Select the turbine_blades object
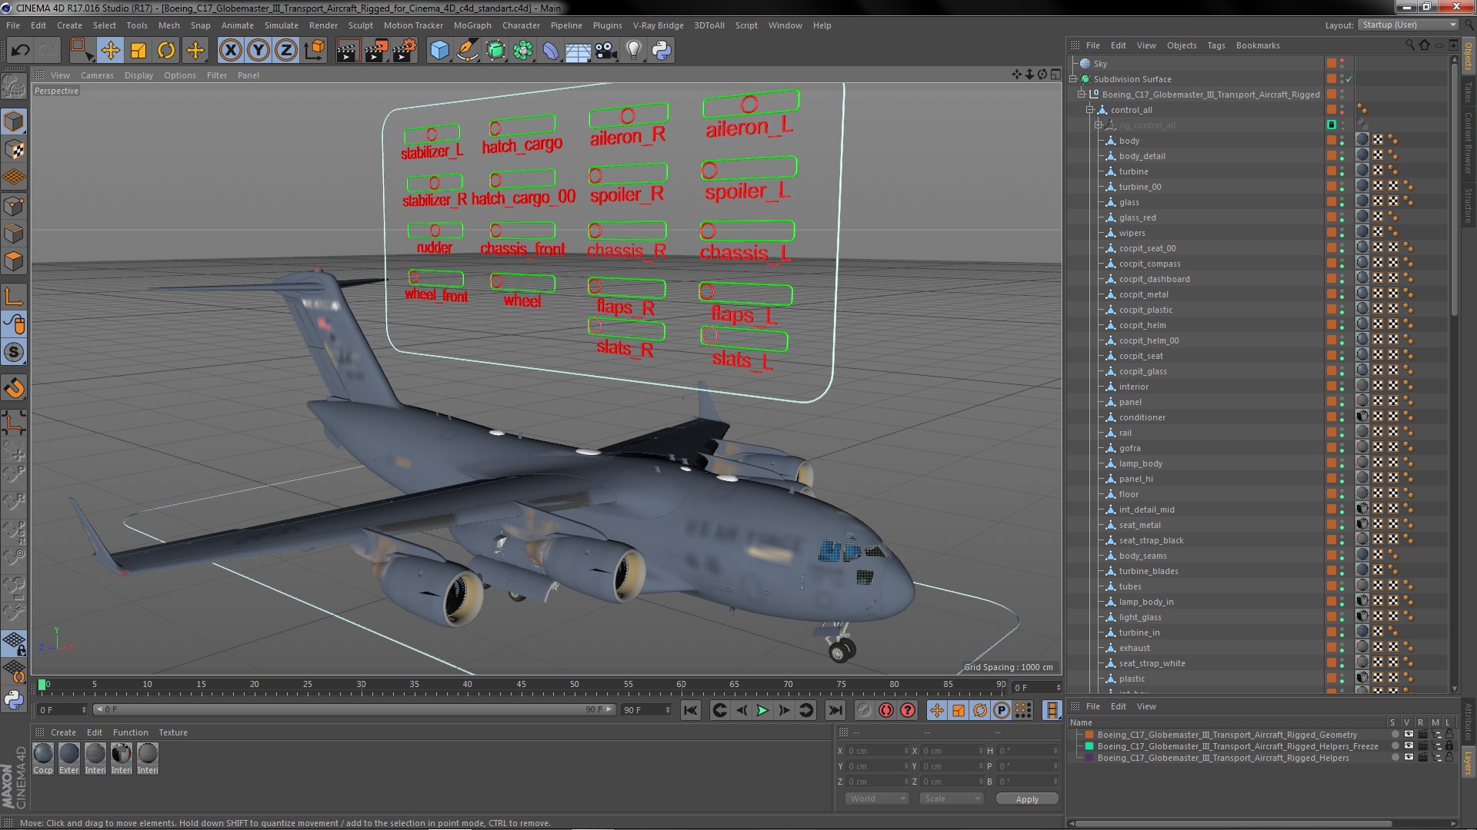 [1149, 571]
